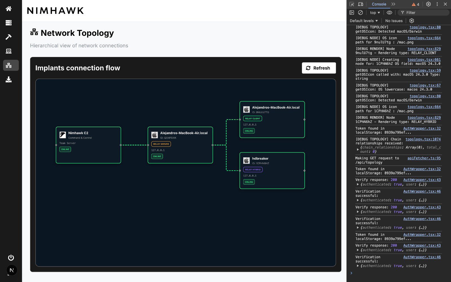This screenshot has width=451, height=282.
Task: Clear the console icon
Action: (x=361, y=12)
